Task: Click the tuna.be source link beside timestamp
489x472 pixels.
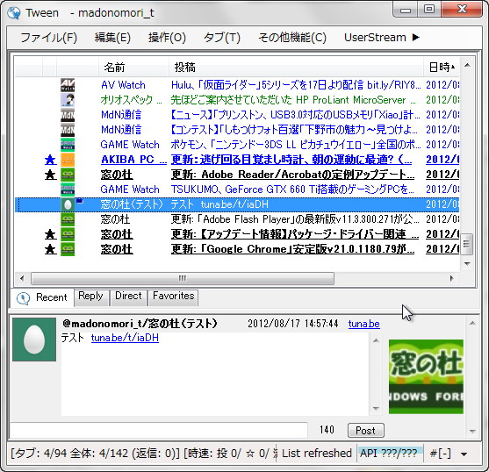Action: click(364, 324)
